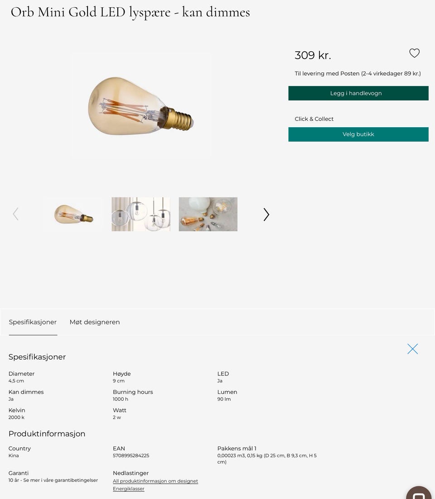
Task: Select the glass pendant lamps thumbnail
Action: click(x=141, y=214)
